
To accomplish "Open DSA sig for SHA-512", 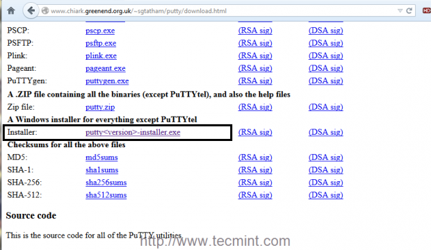I will coord(326,195).
